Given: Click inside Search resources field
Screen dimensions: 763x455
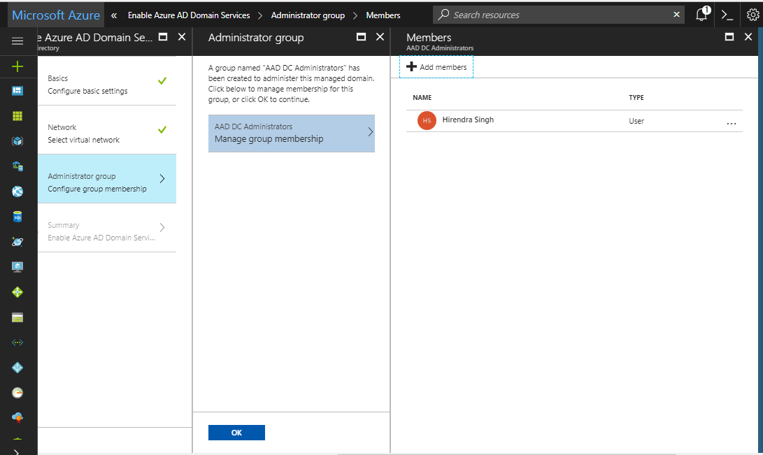Looking at the screenshot, I should (x=559, y=15).
